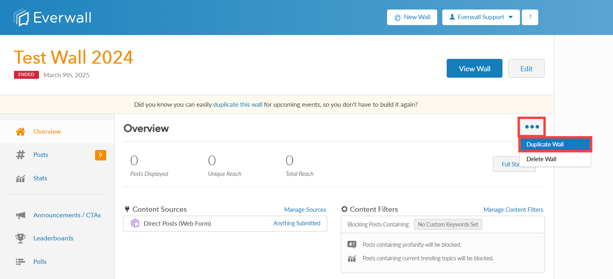The width and height of the screenshot is (613, 279).
Task: Click the Announcements megaphone icon
Action: [20, 215]
